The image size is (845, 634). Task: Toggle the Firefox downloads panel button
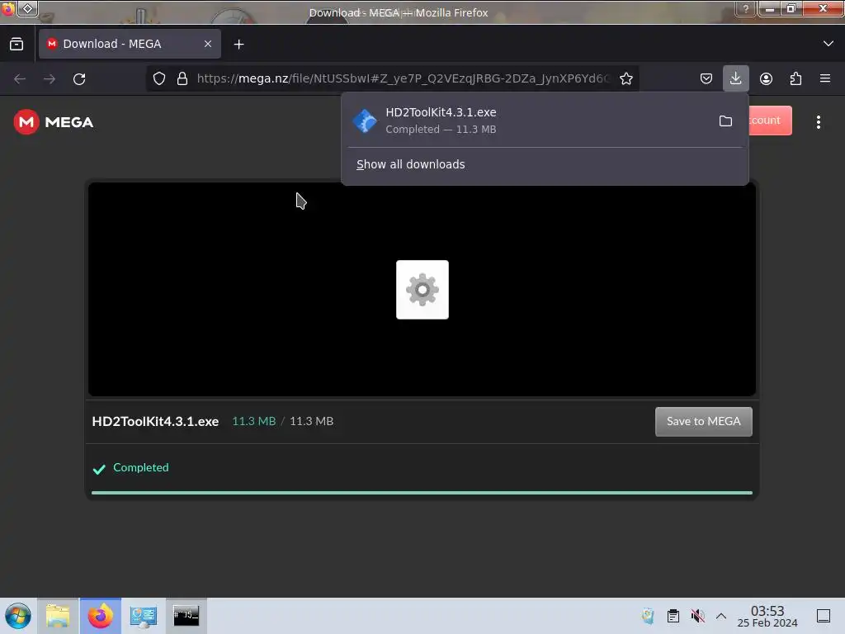pos(735,78)
